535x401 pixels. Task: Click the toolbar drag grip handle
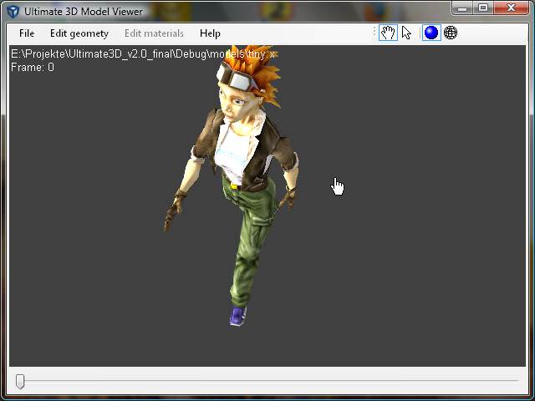pos(374,33)
